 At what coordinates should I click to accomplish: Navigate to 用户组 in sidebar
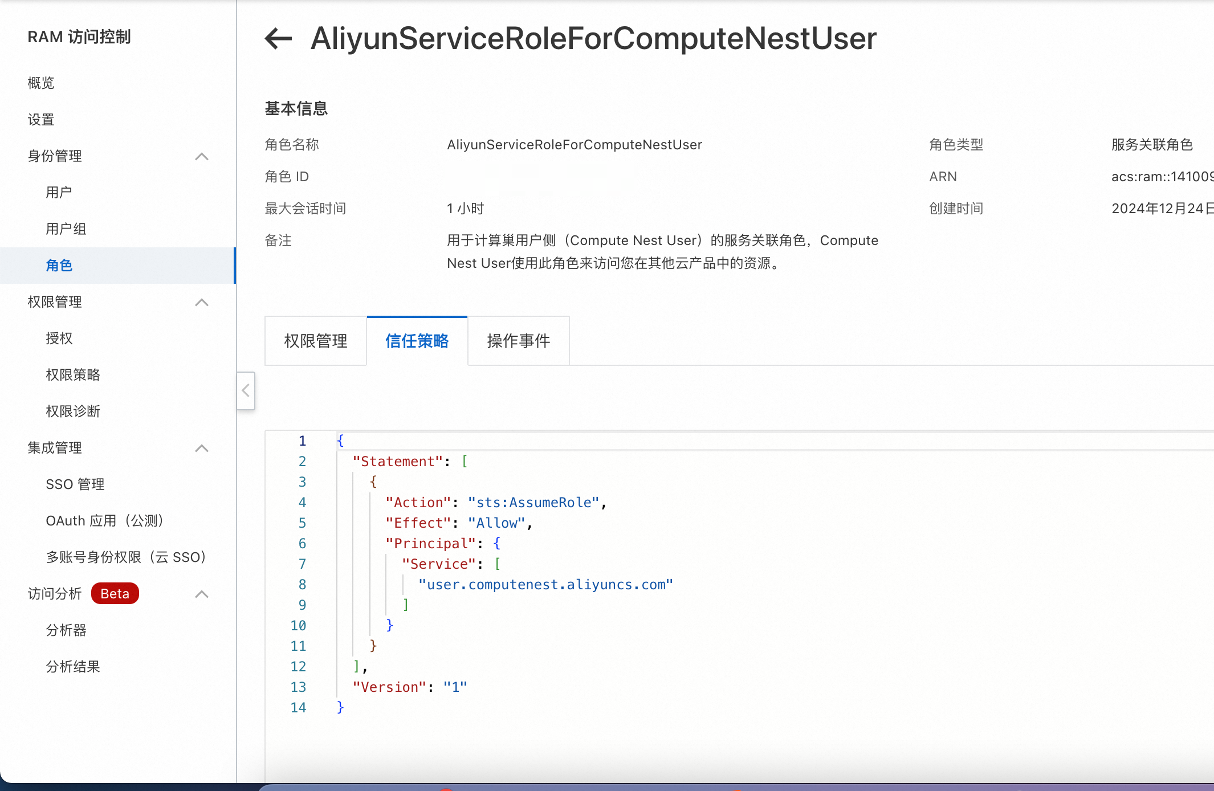coord(66,229)
